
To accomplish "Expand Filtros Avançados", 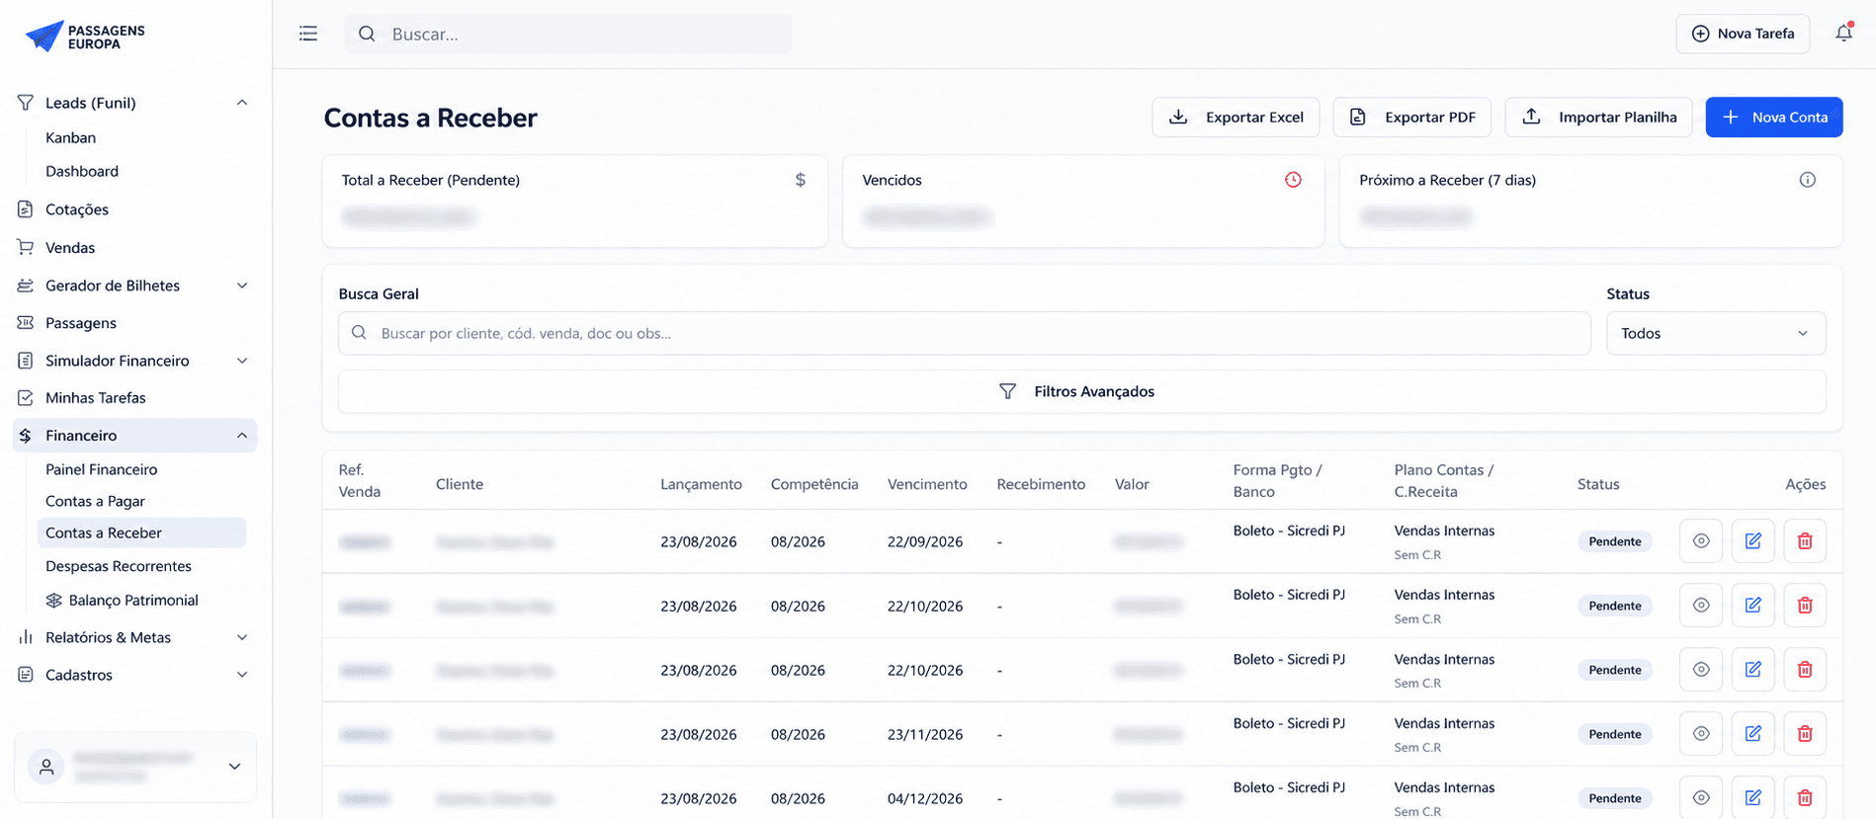I will [x=1081, y=391].
